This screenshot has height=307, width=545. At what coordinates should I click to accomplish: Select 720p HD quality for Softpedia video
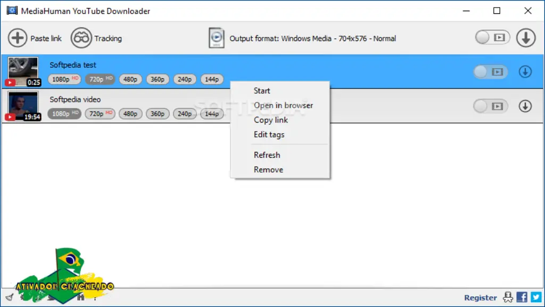[100, 114]
